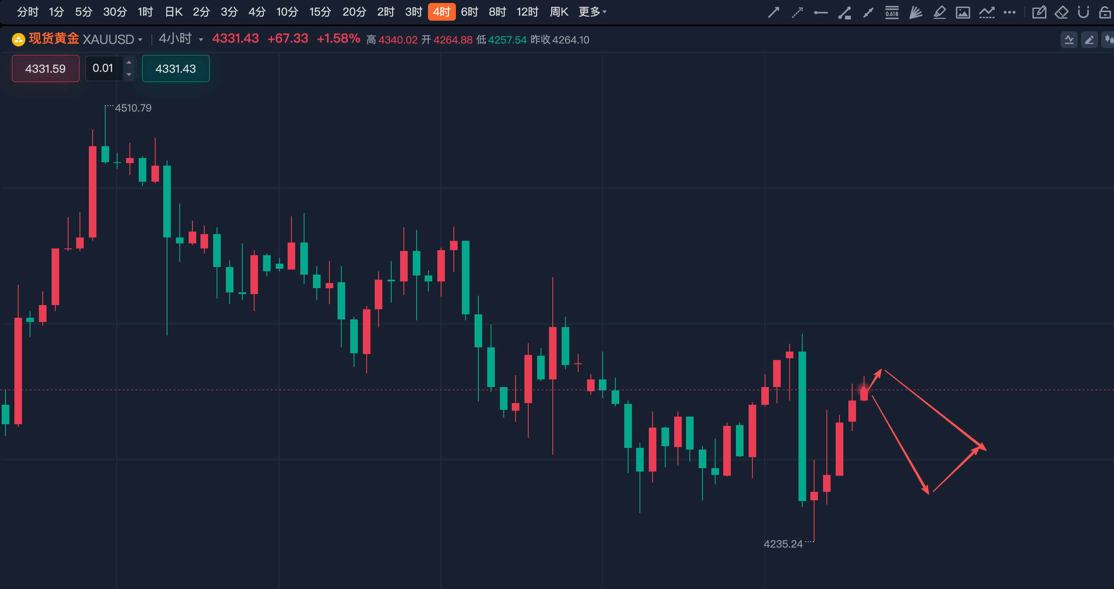The height and width of the screenshot is (589, 1114).
Task: Select the solid arrow drawing tool
Action: click(x=773, y=12)
